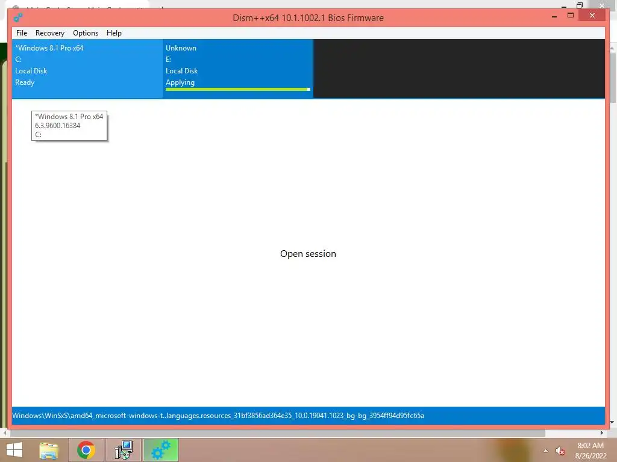
Task: Minimize the Dism++ window
Action: (554, 16)
